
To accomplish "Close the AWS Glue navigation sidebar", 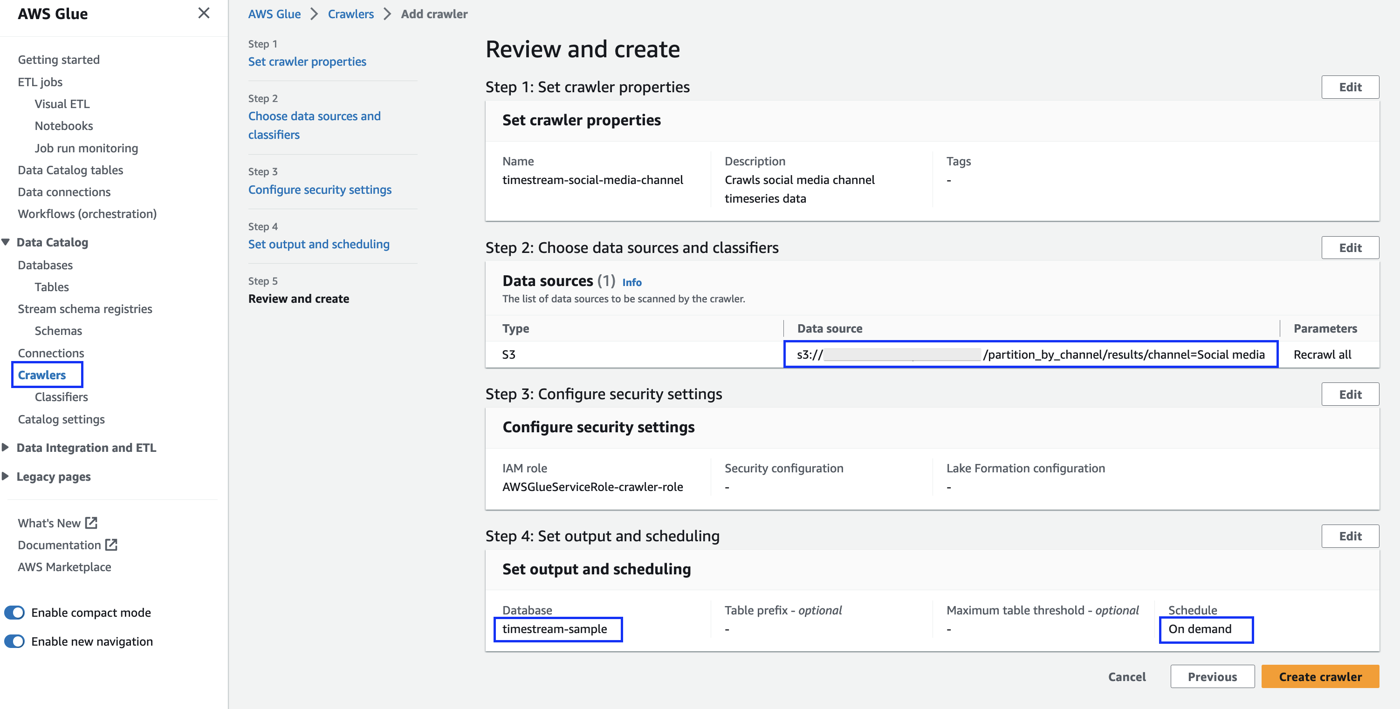I will pyautogui.click(x=204, y=13).
